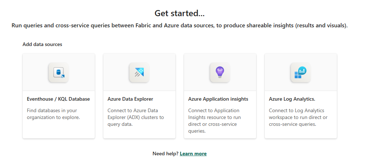
Task: Select the Eventhouse / KQL Database card title
Action: coord(58,99)
